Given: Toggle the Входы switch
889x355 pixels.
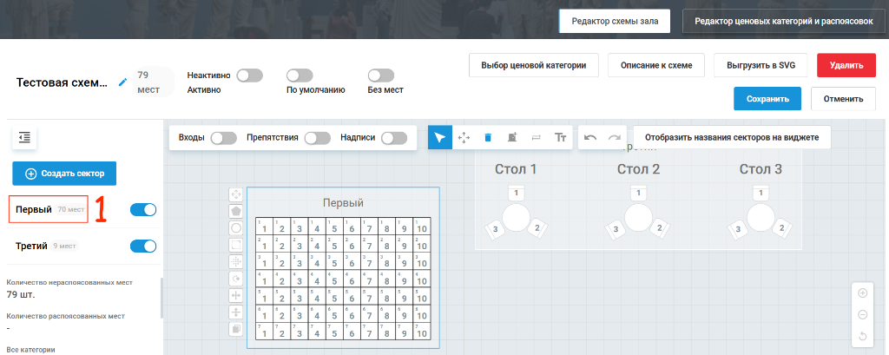Looking at the screenshot, I should [223, 138].
